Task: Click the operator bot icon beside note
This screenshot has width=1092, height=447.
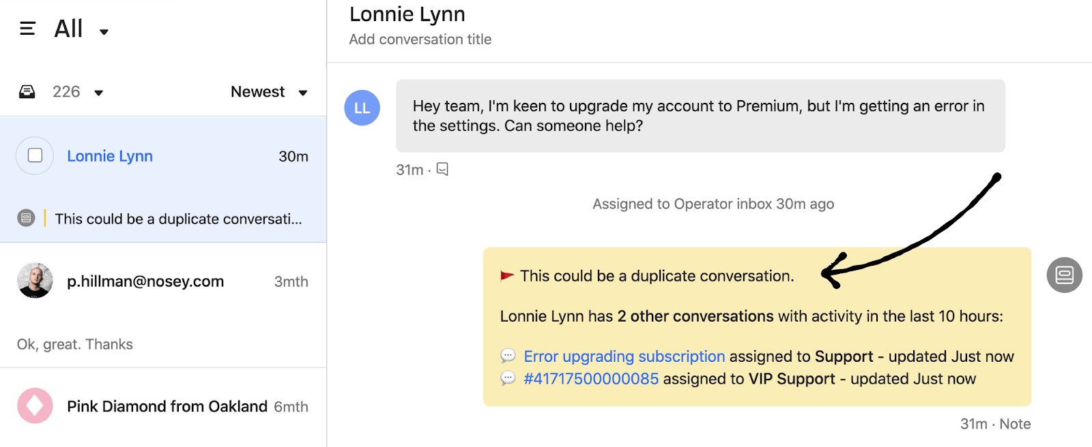Action: tap(1064, 275)
